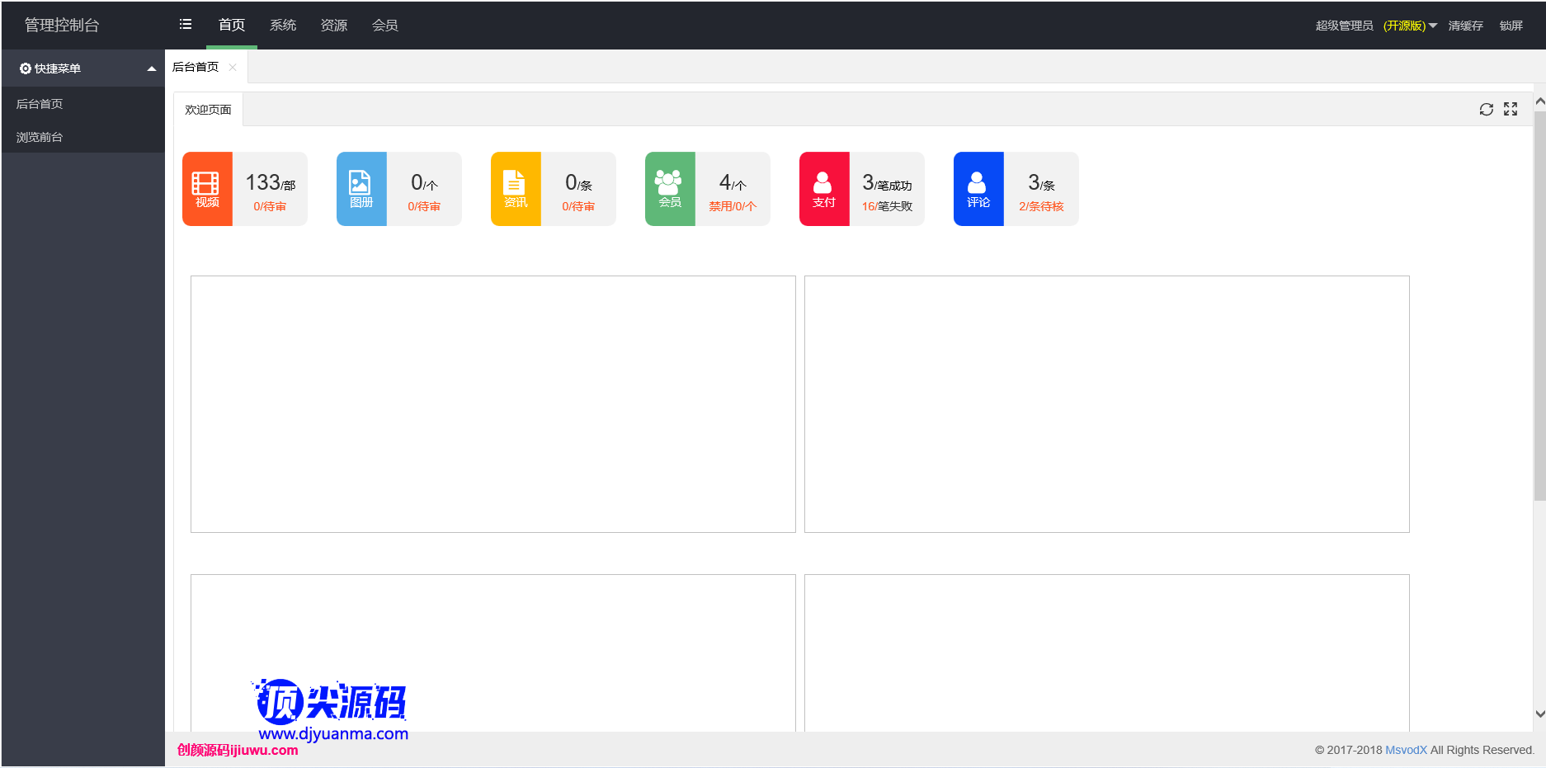Screen dimensions: 1546x768
Task: Toggle the sidebar collapse hamburger icon
Action: click(x=186, y=25)
